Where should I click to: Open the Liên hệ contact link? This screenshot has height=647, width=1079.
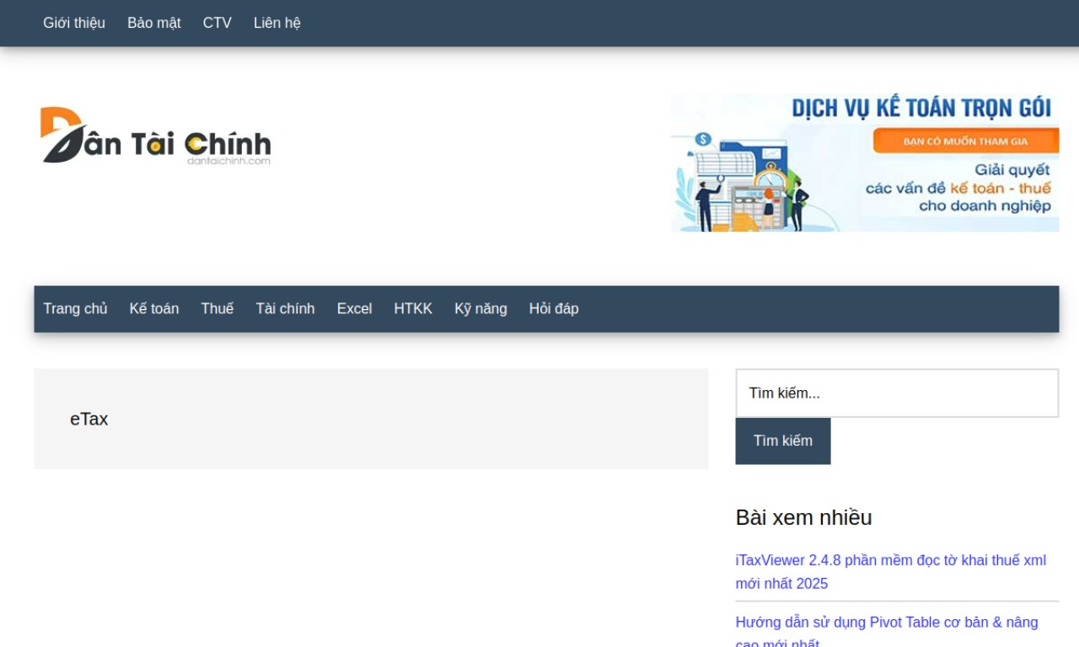coord(277,23)
